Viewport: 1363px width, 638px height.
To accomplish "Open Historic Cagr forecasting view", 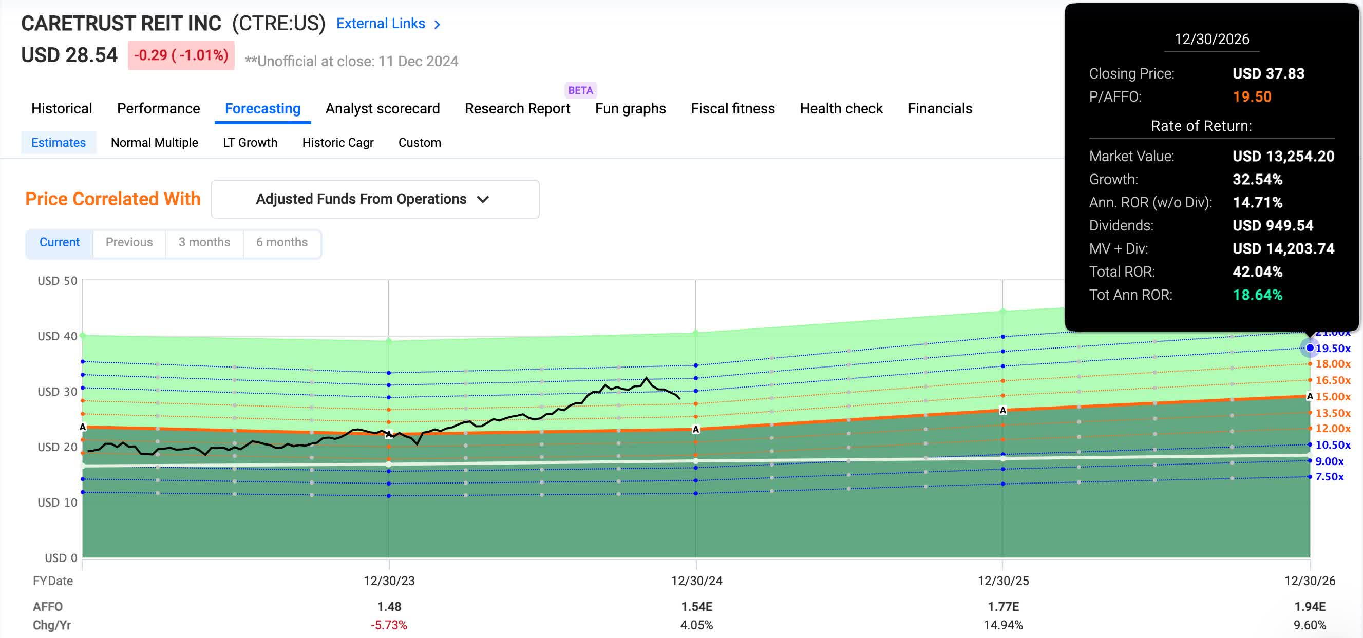I will tap(337, 142).
